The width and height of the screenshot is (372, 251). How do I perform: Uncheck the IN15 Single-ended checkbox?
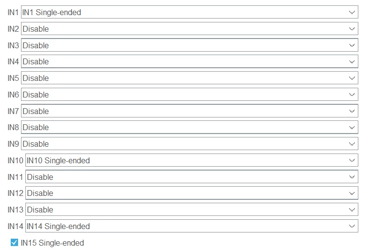click(14, 243)
